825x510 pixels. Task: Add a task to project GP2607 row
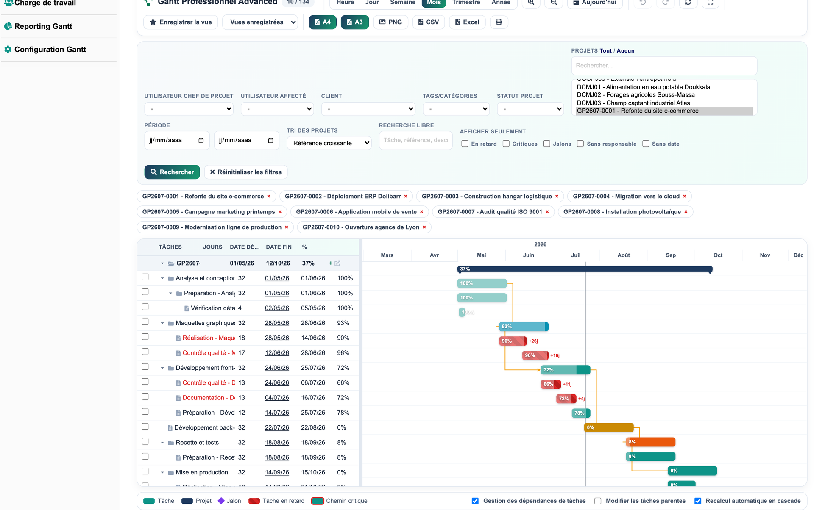[x=331, y=263]
